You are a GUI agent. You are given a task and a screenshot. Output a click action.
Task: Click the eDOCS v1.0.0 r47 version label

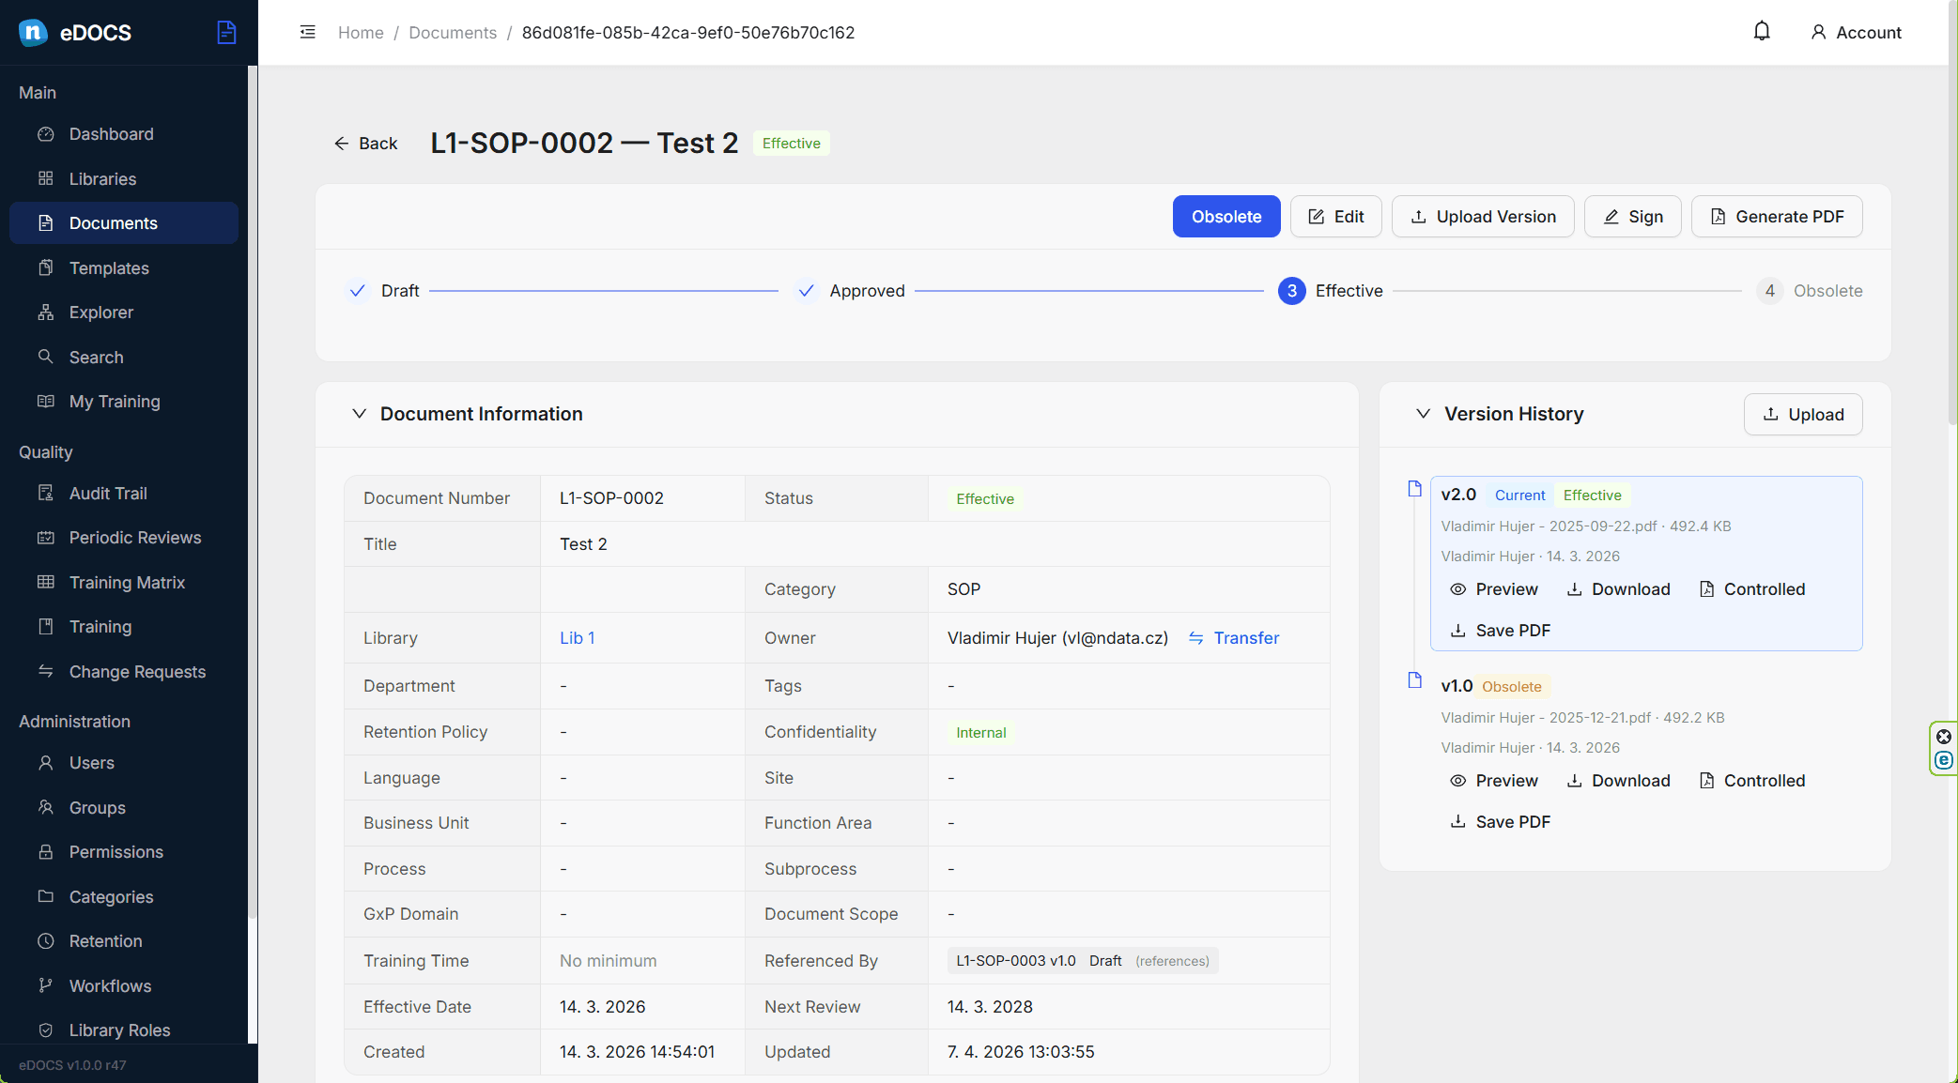point(72,1065)
